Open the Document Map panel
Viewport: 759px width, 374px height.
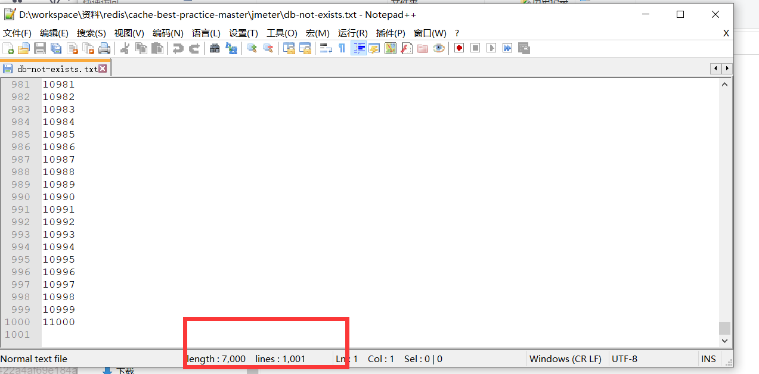(391, 48)
